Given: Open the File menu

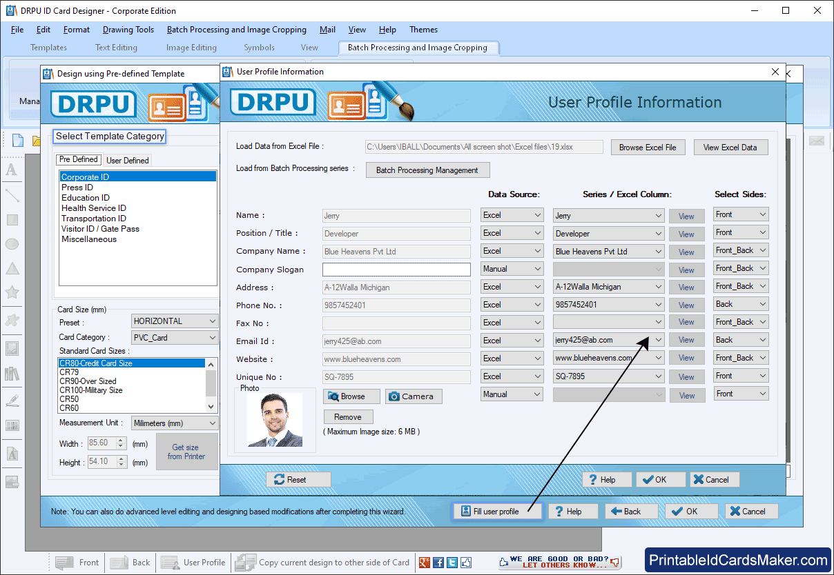Looking at the screenshot, I should (17, 30).
